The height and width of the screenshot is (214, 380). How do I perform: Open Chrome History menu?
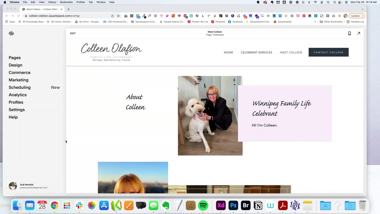[x=52, y=2]
